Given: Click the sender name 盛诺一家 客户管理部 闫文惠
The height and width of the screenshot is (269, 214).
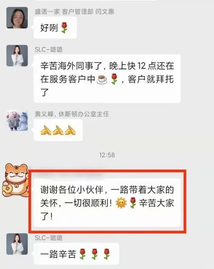Looking at the screenshot, I should (x=75, y=12).
